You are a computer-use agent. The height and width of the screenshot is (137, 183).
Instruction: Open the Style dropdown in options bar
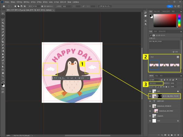[68, 6]
